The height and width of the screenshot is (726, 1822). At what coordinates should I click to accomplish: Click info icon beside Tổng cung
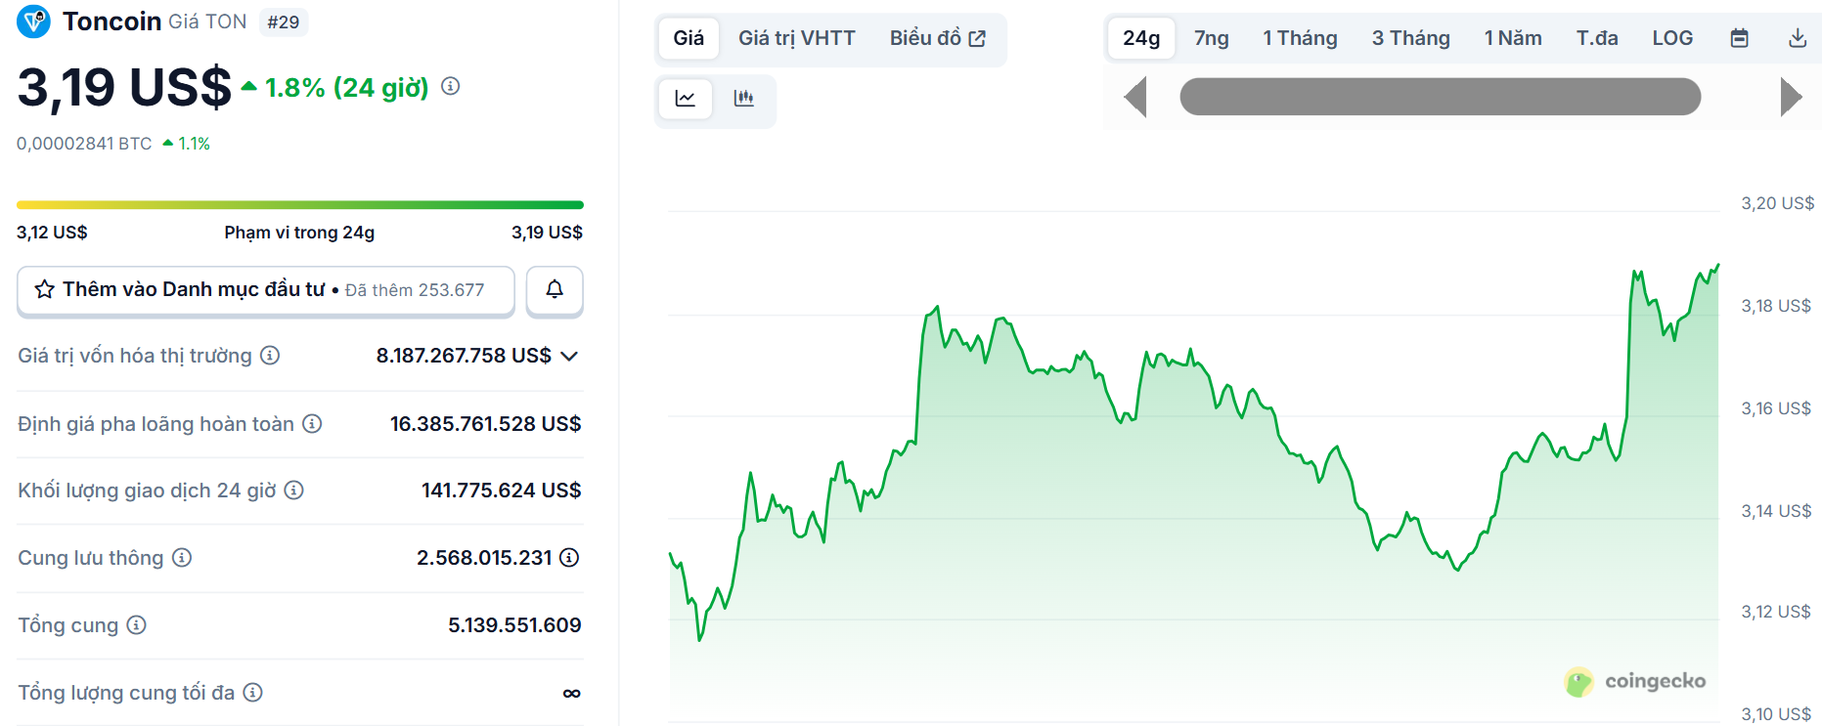[137, 626]
